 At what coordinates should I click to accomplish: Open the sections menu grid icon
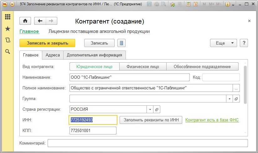[x=8, y=17]
